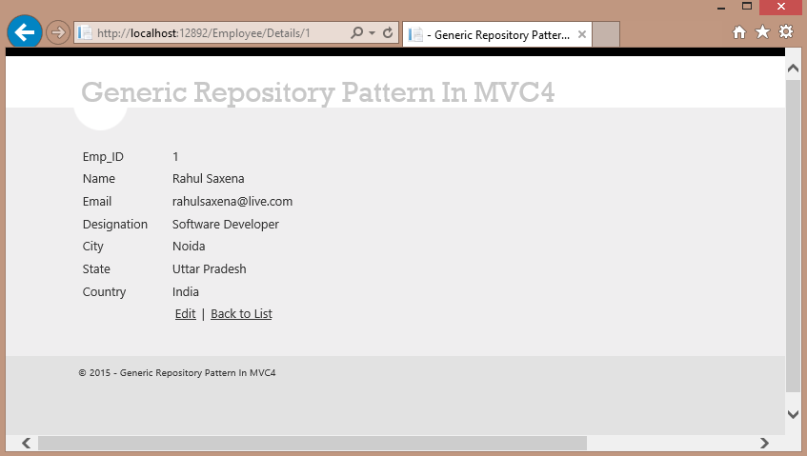This screenshot has width=807, height=456.
Task: Click the horizontal scrollbar right arrow
Action: [x=764, y=443]
